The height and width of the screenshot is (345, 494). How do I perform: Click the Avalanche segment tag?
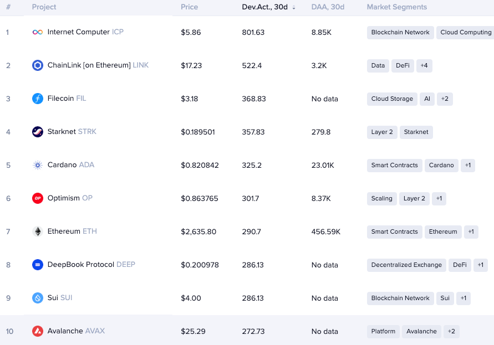[x=421, y=332]
